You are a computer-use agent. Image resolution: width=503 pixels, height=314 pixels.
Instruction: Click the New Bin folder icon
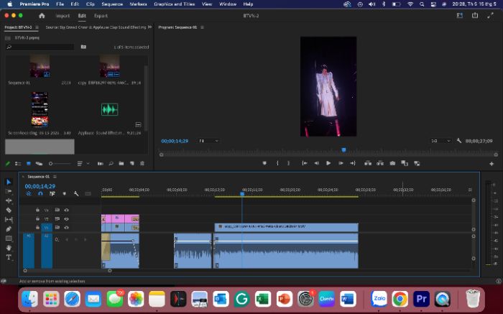coord(121,164)
